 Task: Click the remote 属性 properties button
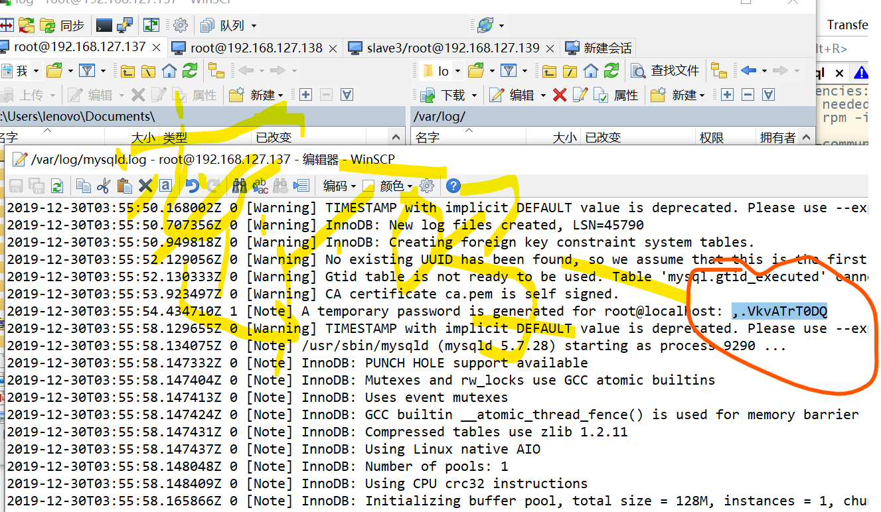pos(615,96)
